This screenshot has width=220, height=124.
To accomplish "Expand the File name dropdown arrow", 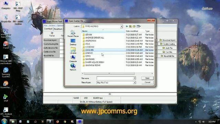I will 134,78.
